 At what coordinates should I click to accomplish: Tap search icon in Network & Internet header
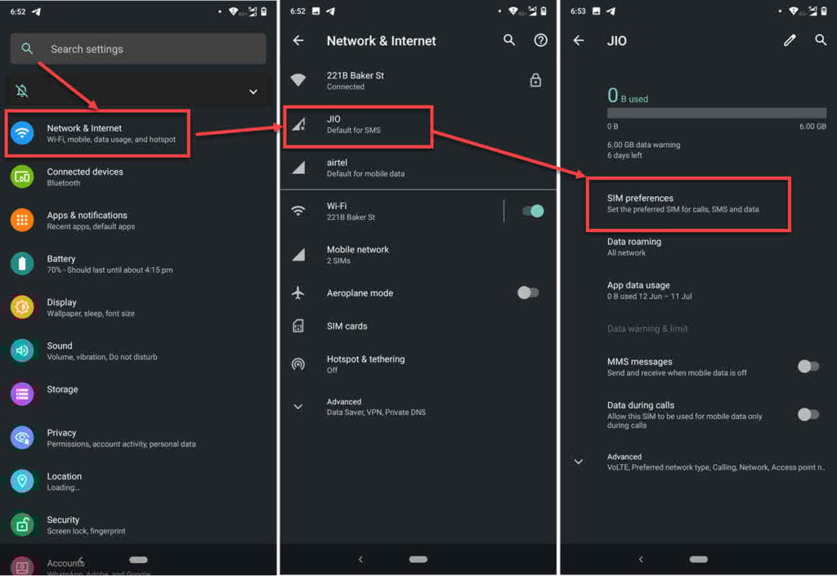(x=509, y=40)
